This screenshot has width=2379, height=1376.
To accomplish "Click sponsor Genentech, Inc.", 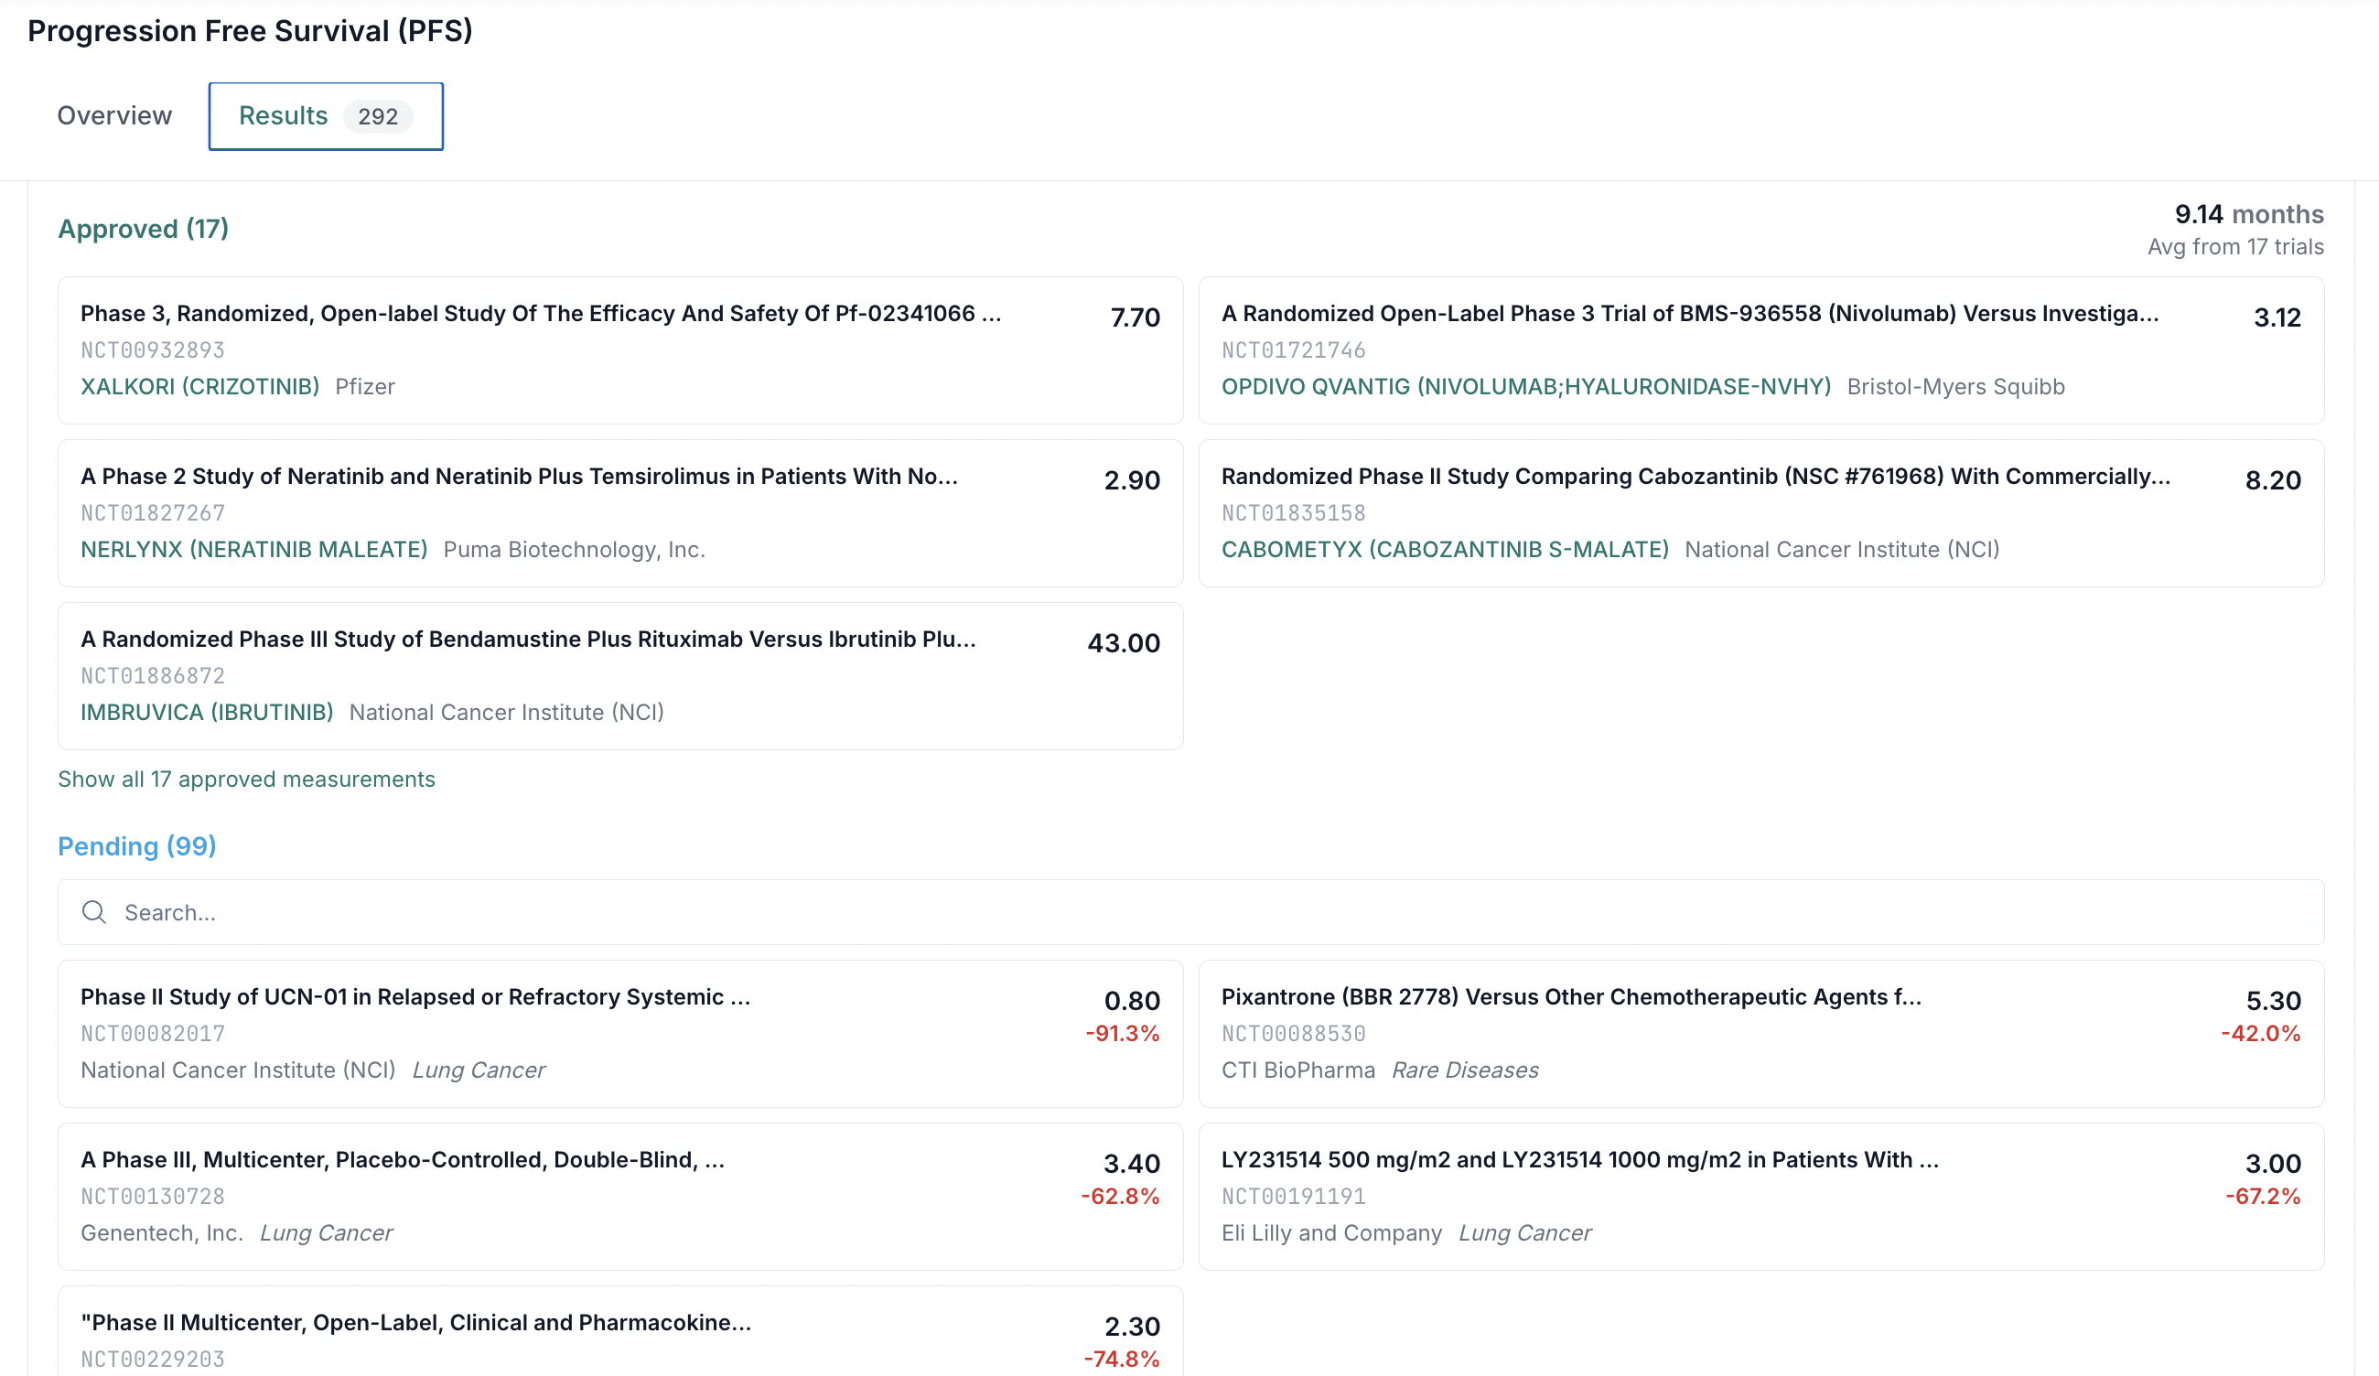I will click(x=162, y=1232).
